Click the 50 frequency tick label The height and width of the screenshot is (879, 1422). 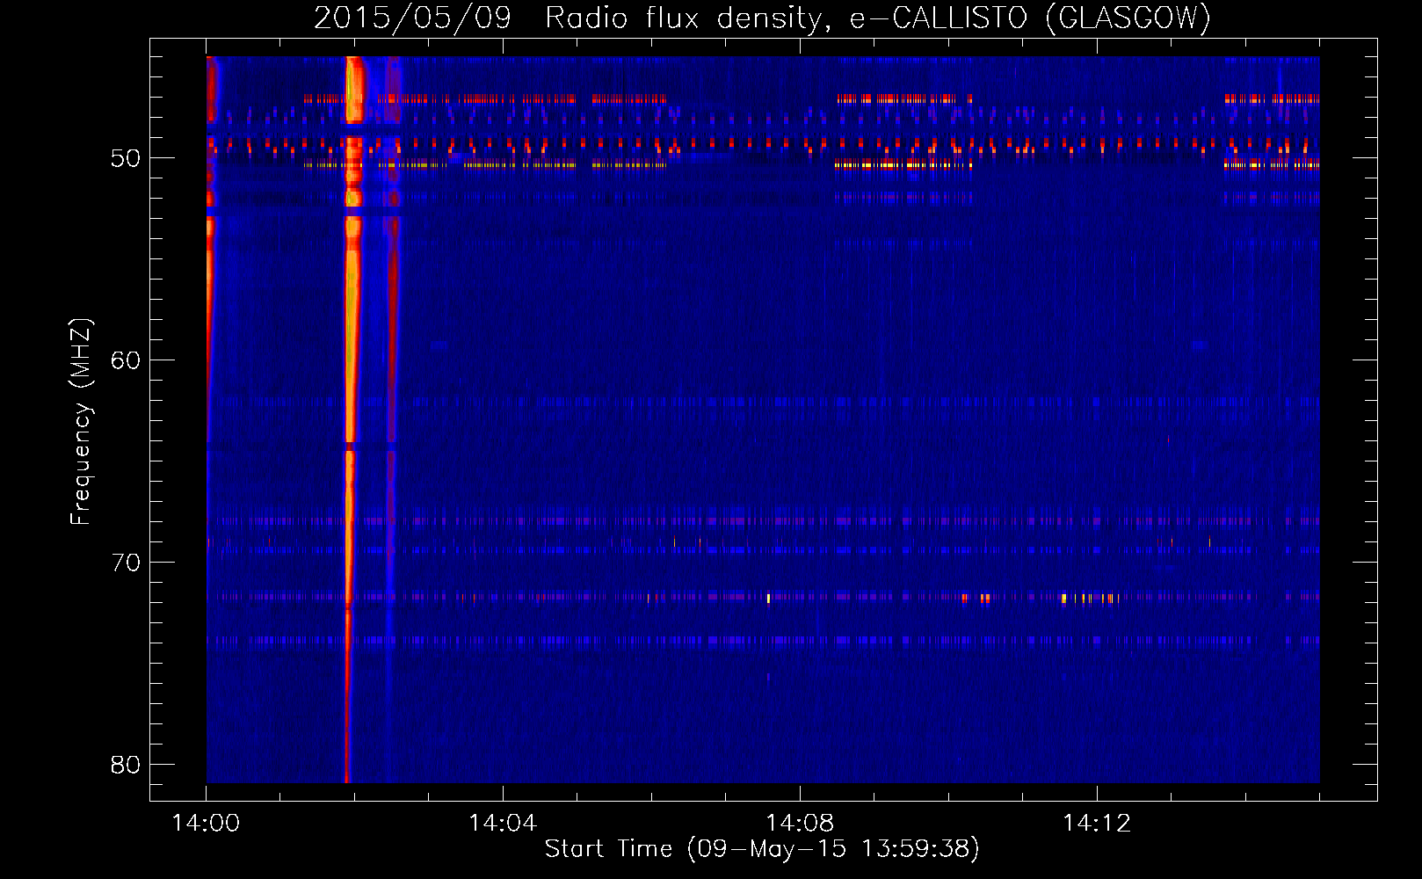pyautogui.click(x=126, y=158)
